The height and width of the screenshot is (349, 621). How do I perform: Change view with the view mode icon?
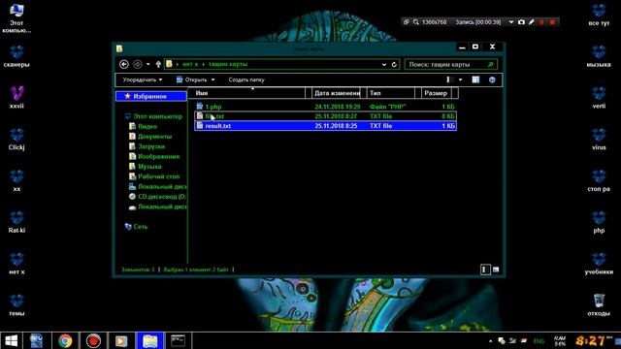click(x=449, y=79)
